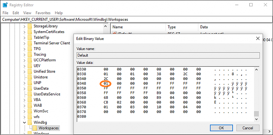Expand the StorageLibrary key

[24, 26]
